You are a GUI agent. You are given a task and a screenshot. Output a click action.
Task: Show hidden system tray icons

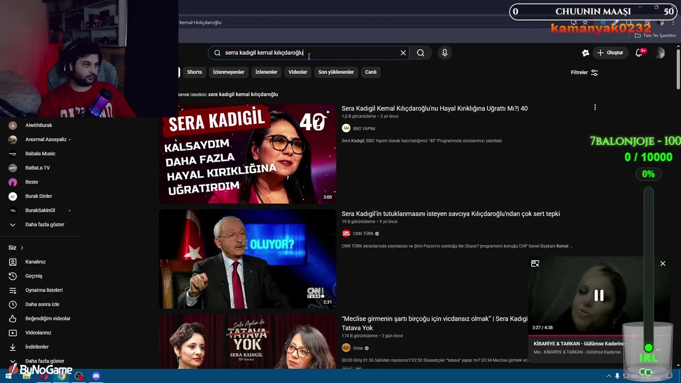[x=608, y=376]
